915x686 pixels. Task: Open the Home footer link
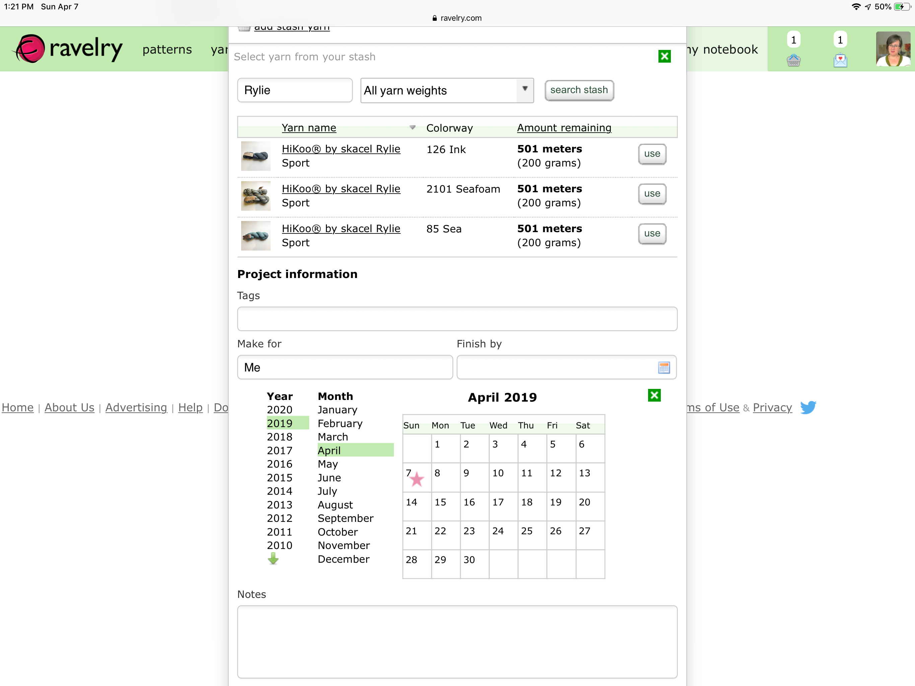(17, 408)
